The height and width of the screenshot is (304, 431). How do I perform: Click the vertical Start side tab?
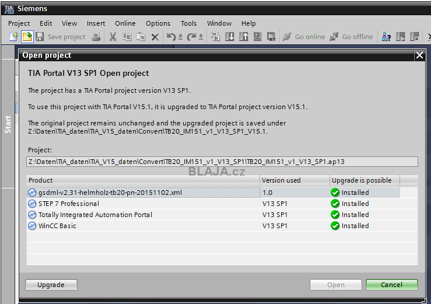8,124
